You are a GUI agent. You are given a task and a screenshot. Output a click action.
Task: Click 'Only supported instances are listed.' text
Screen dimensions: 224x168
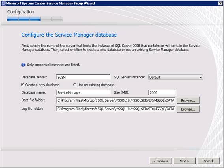[x=53, y=65]
